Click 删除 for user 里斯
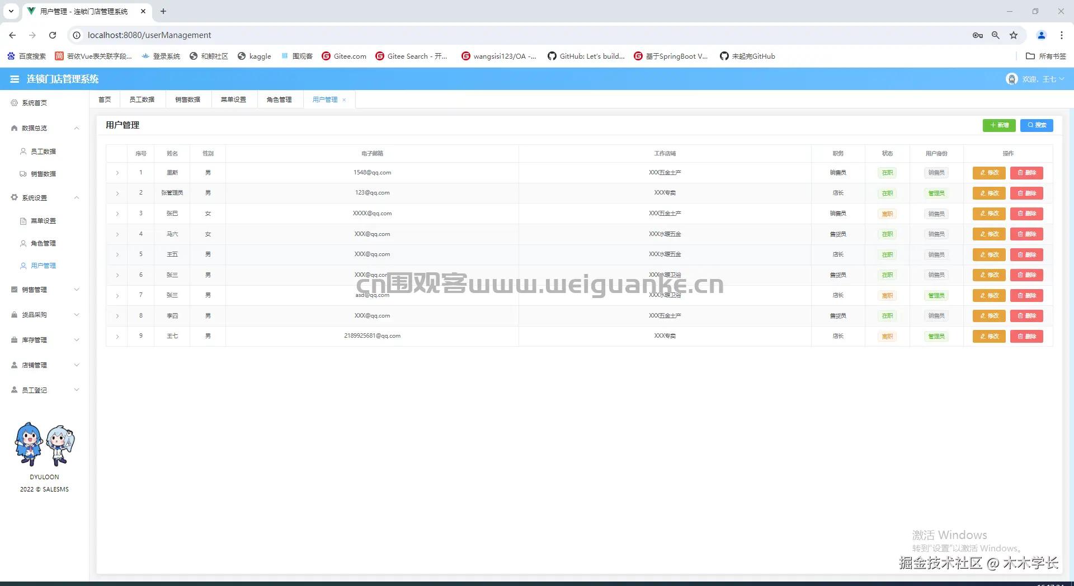 pyautogui.click(x=1026, y=173)
